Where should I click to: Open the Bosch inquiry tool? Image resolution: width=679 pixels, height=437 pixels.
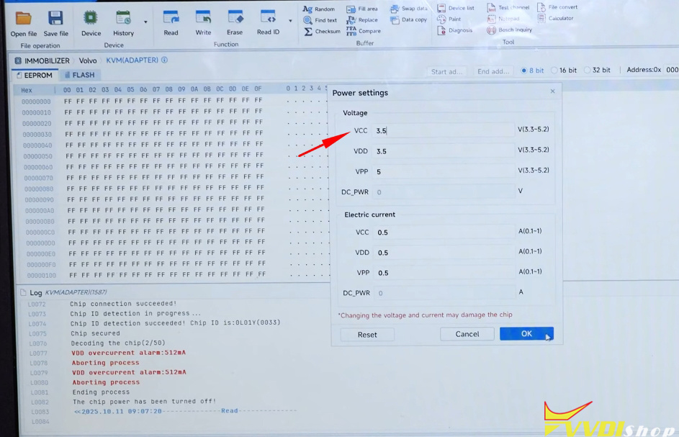(509, 30)
